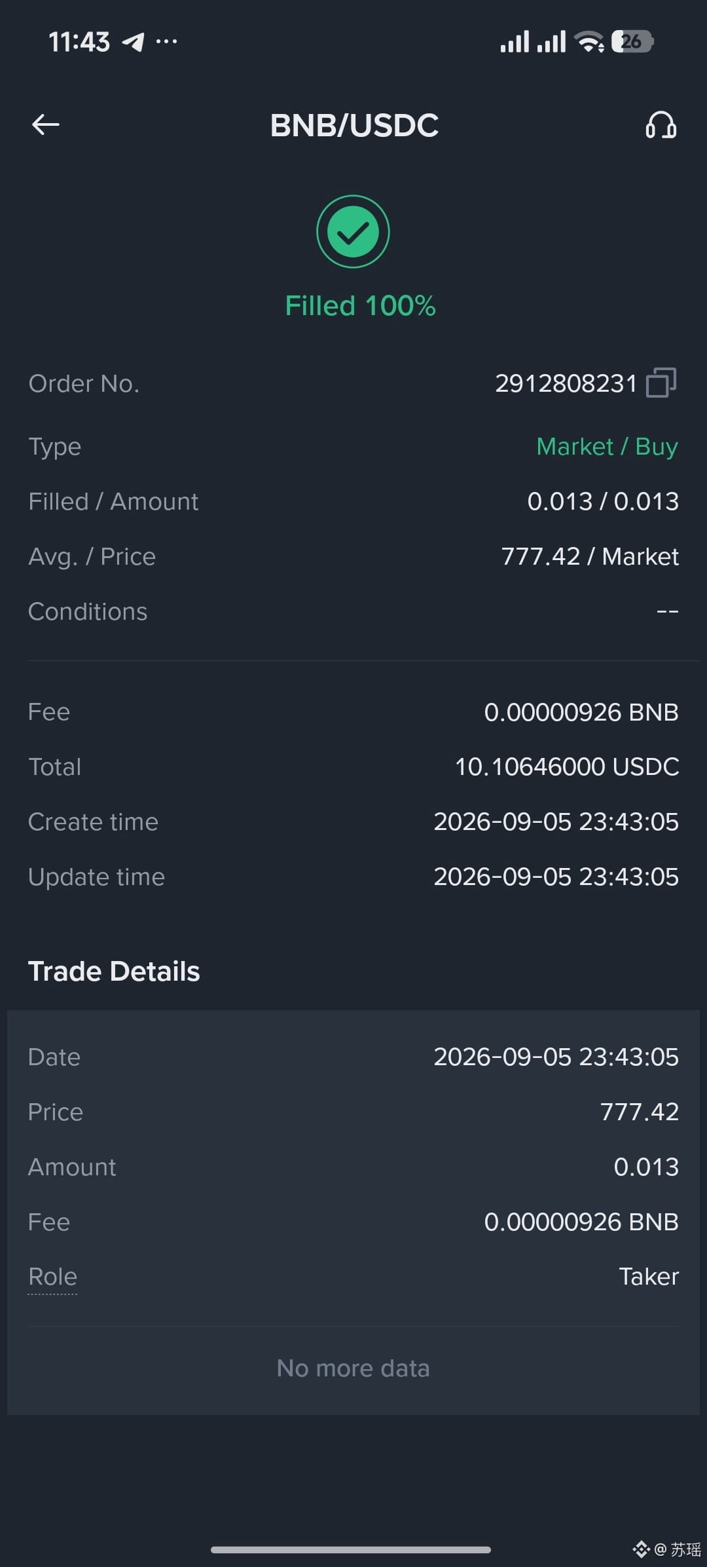This screenshot has height=1567, width=707.
Task: Tap the Wi-Fi status icon
Action: point(589,42)
